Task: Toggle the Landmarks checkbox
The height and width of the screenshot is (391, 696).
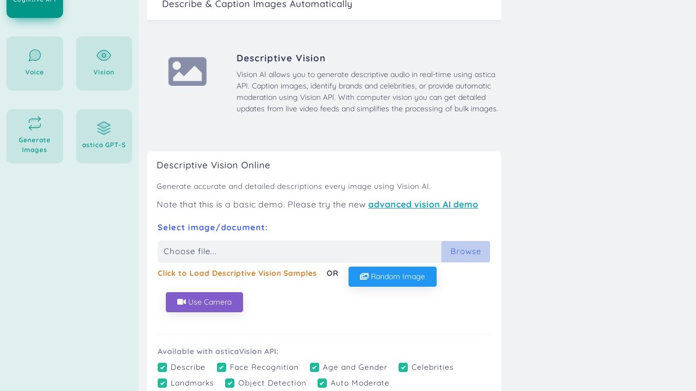Action: (x=163, y=383)
